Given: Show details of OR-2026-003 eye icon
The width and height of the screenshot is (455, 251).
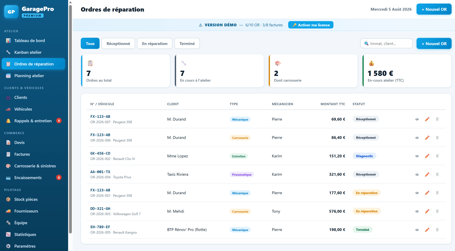Looking at the screenshot, I should click(417, 211).
